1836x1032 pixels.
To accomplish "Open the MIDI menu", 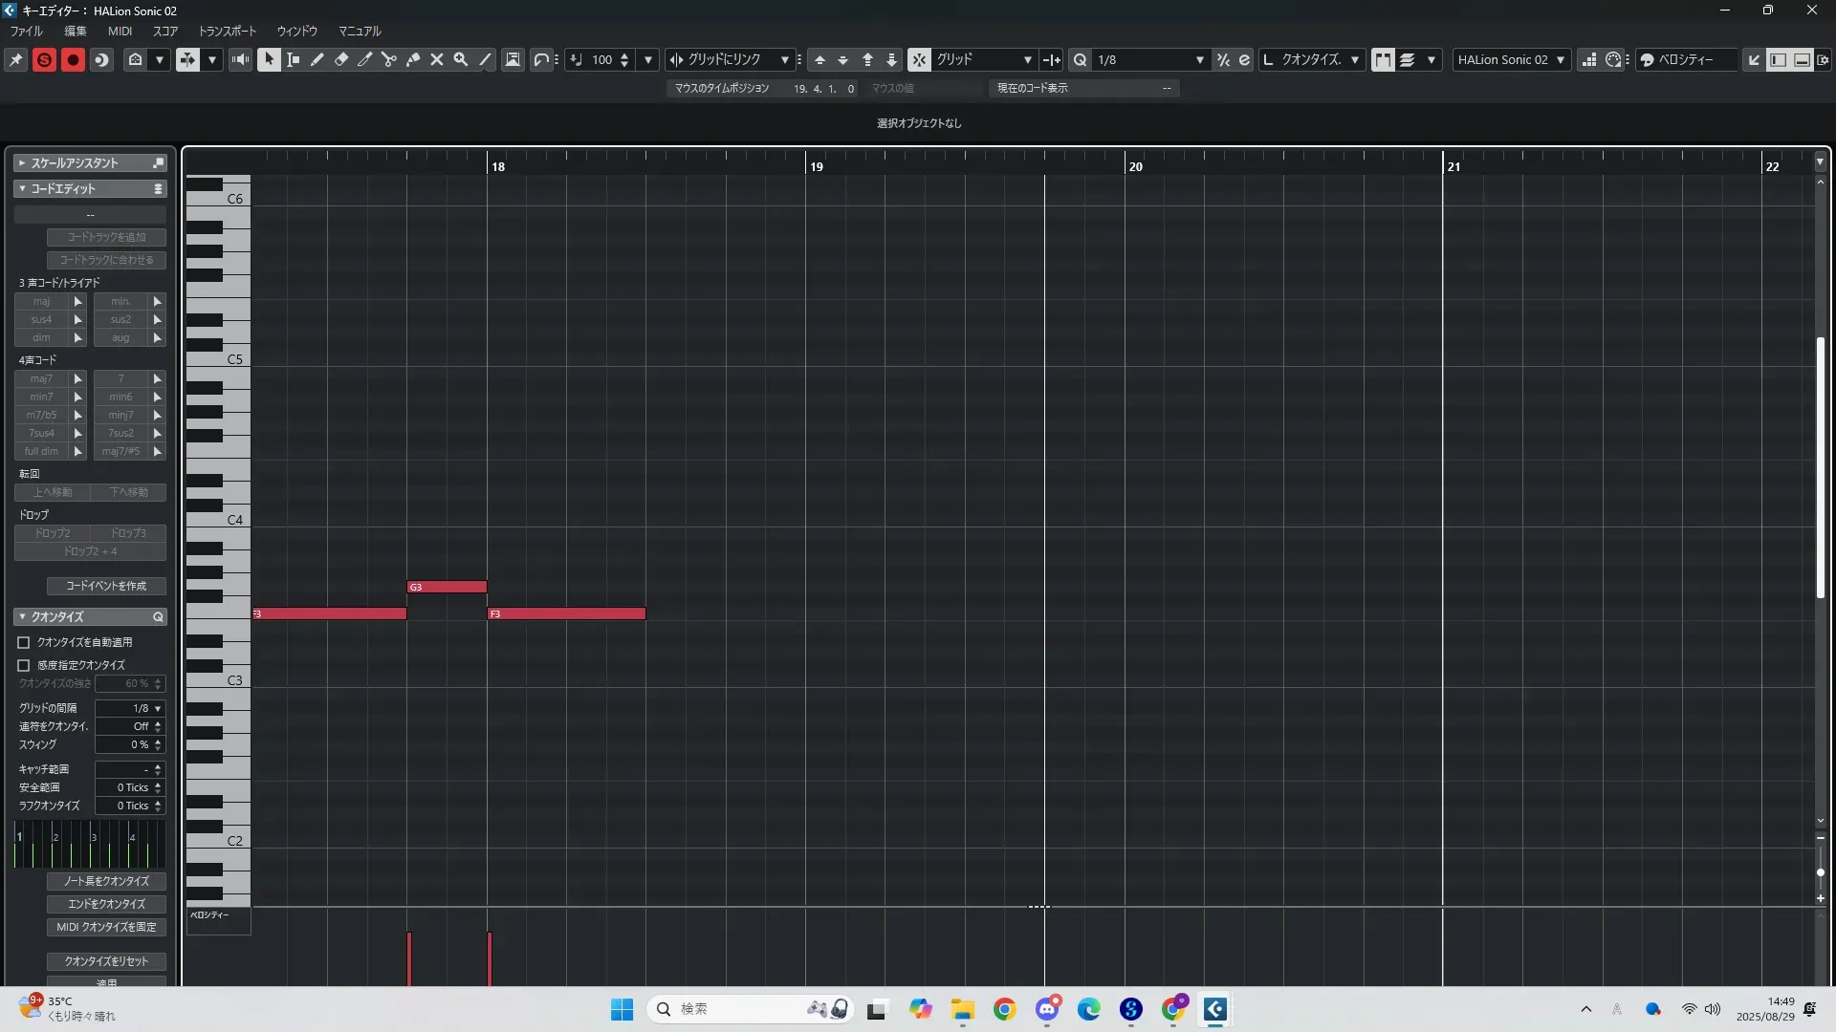I will 120,31.
